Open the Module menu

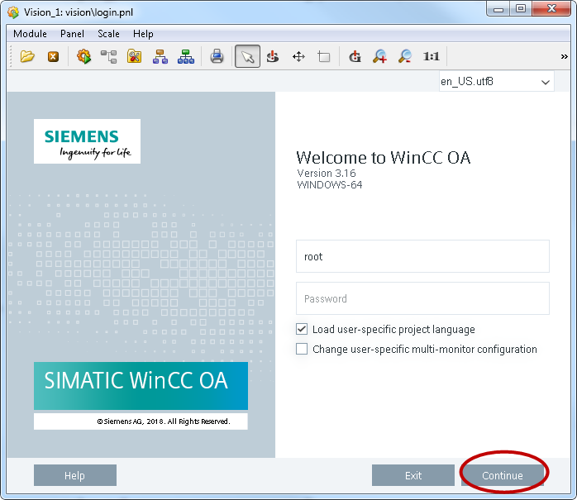pos(30,34)
